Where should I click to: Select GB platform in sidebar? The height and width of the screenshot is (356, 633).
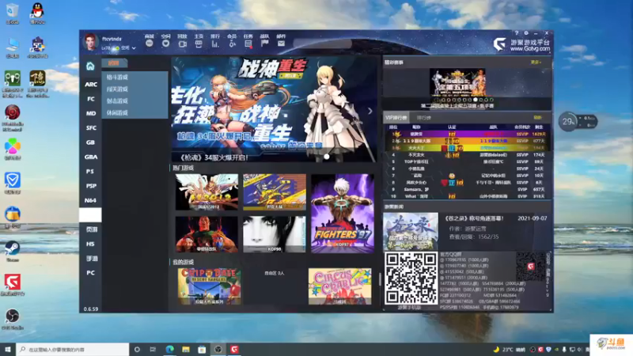pos(91,142)
